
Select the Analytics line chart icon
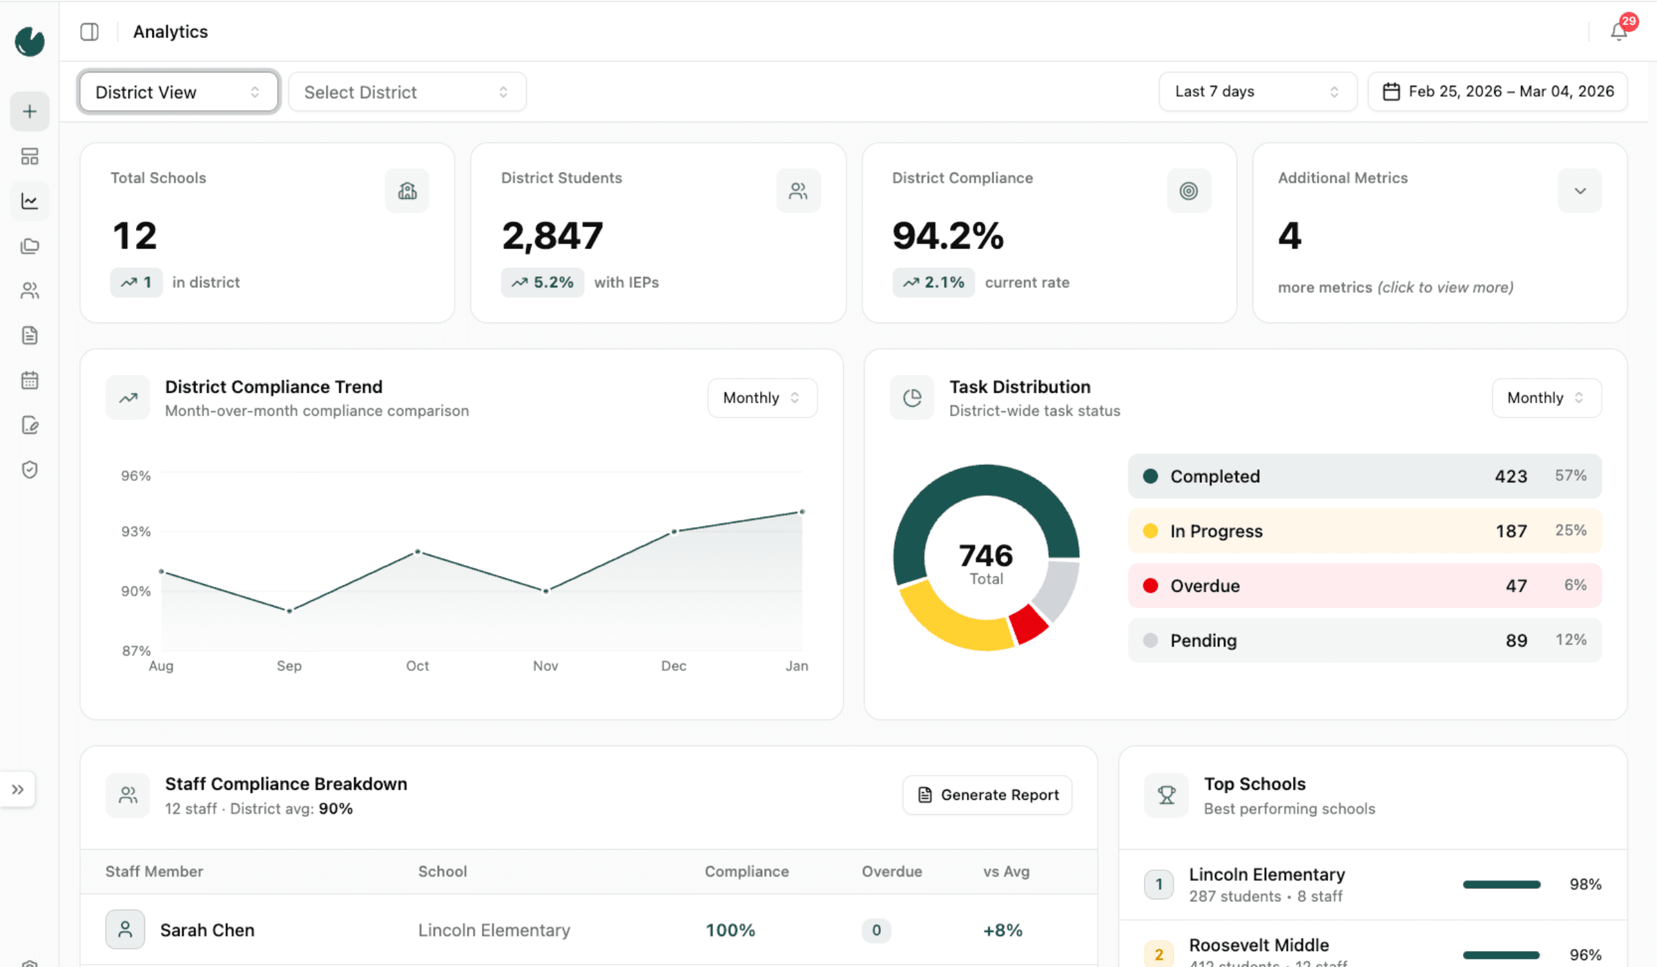(x=29, y=201)
